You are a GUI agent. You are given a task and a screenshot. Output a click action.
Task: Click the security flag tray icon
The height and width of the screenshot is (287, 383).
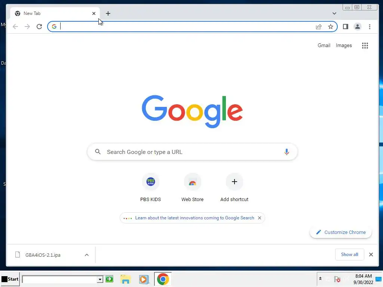(337, 279)
